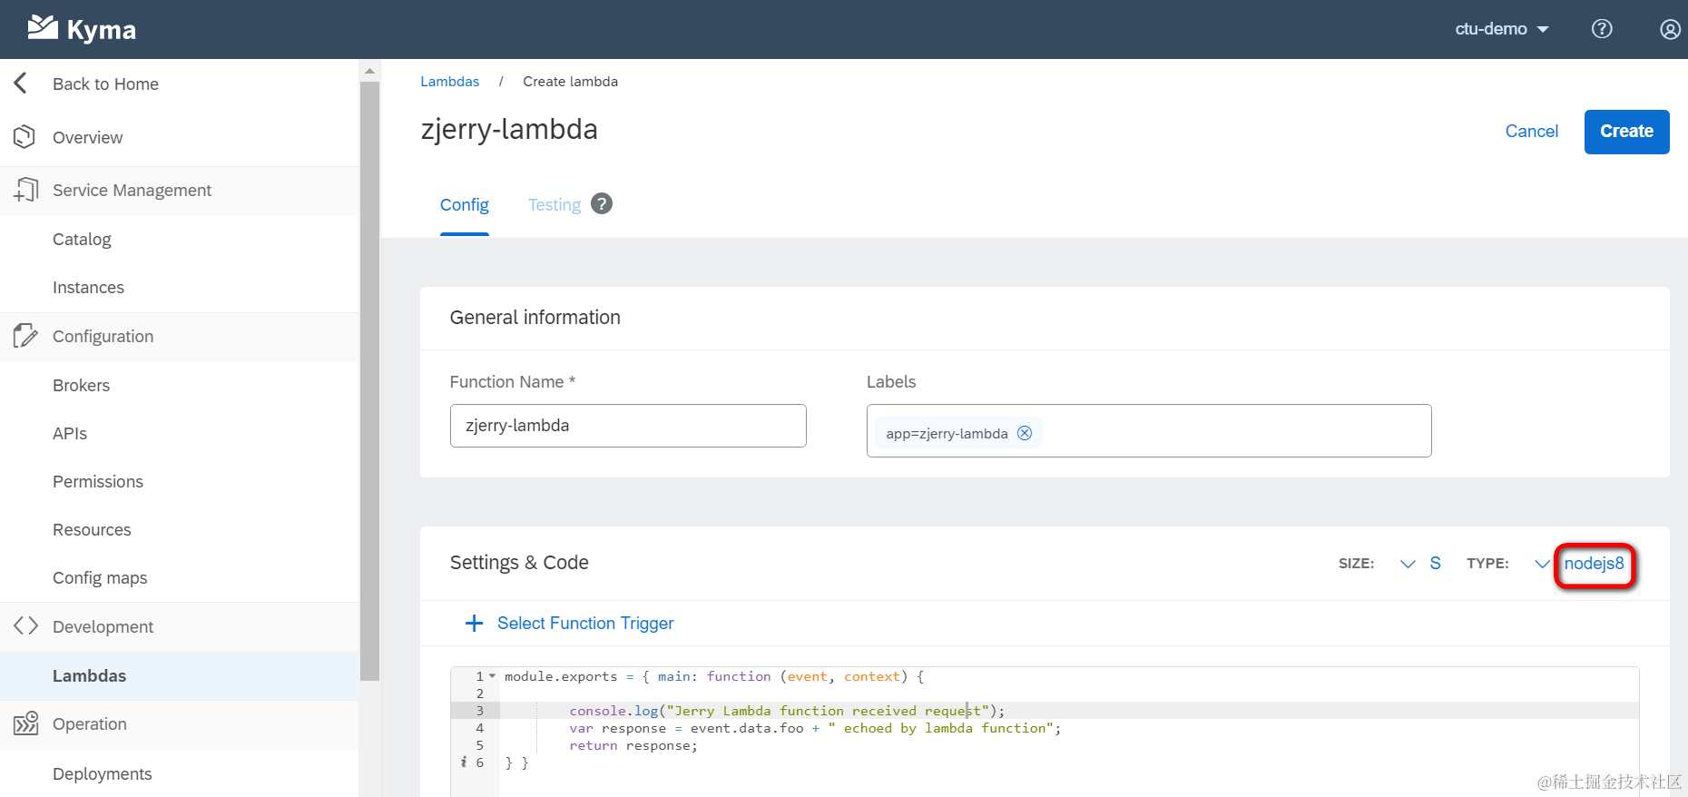Click the Kyma logo icon
The width and height of the screenshot is (1688, 797).
pos(43,28)
